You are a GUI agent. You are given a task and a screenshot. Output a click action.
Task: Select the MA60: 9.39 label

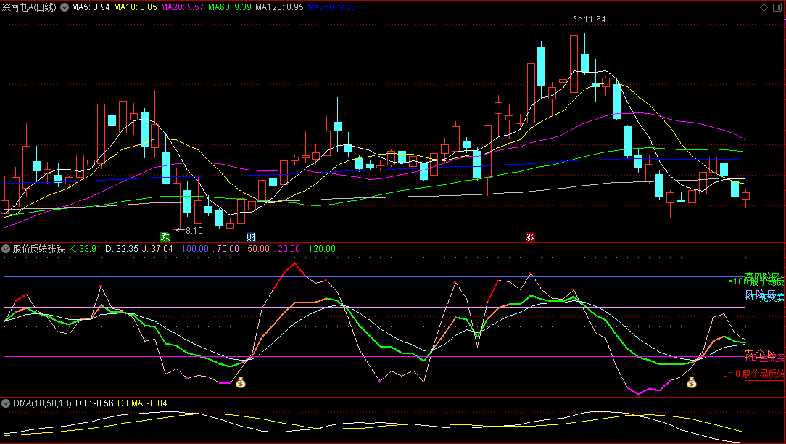[230, 7]
